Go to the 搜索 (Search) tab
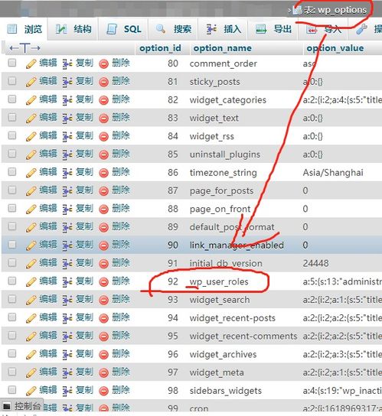This screenshot has height=416, width=382. tap(174, 29)
